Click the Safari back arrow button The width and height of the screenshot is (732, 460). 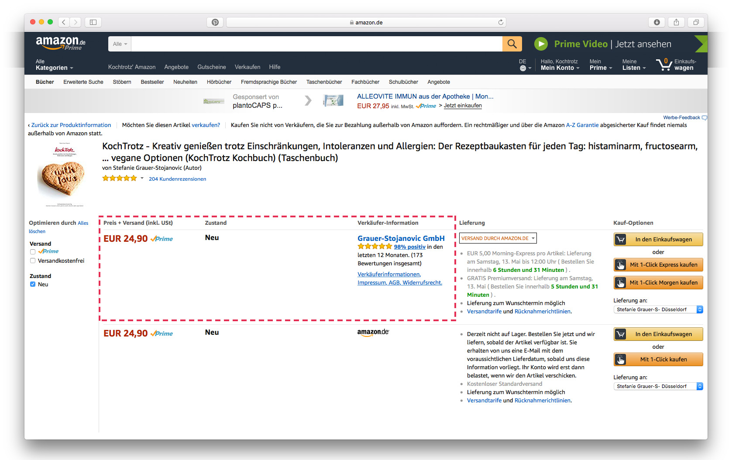pos(64,22)
